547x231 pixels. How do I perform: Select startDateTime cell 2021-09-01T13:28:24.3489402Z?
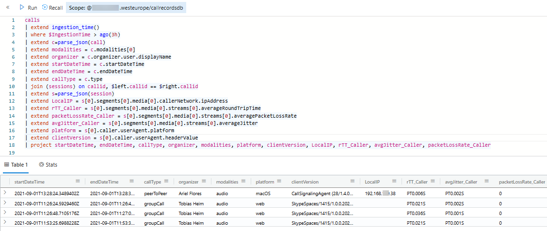(x=47, y=193)
